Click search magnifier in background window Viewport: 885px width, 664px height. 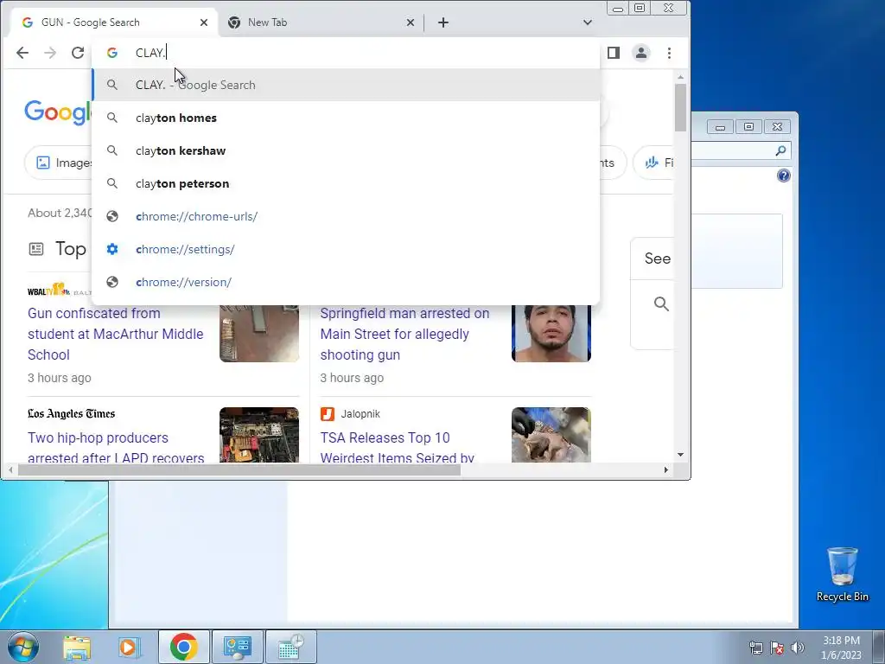pos(780,150)
